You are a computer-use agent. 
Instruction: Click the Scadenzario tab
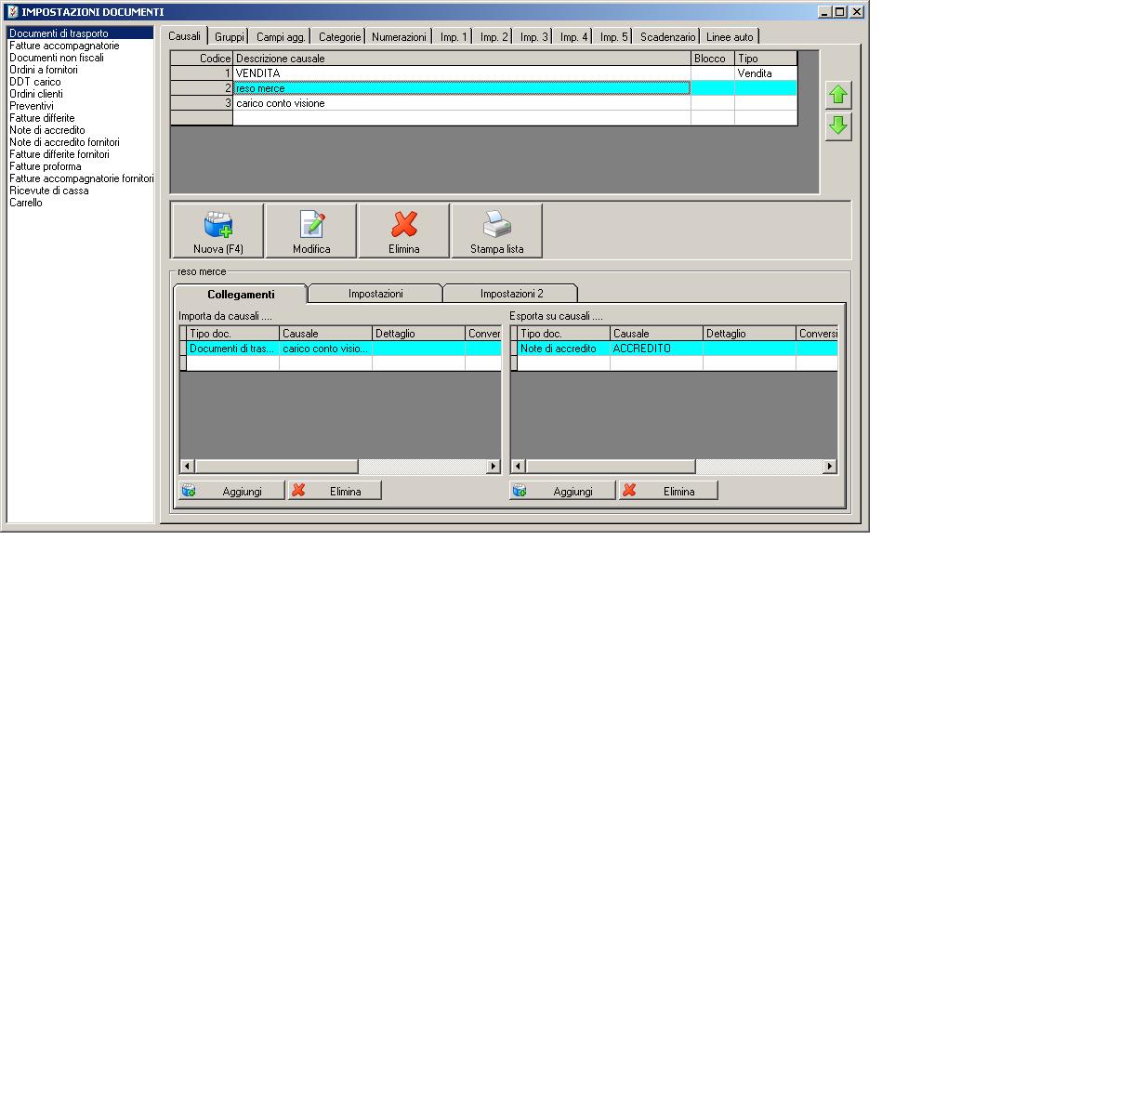[667, 36]
